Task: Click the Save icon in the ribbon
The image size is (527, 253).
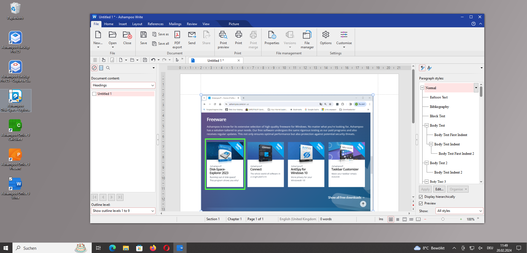Action: coord(143,35)
